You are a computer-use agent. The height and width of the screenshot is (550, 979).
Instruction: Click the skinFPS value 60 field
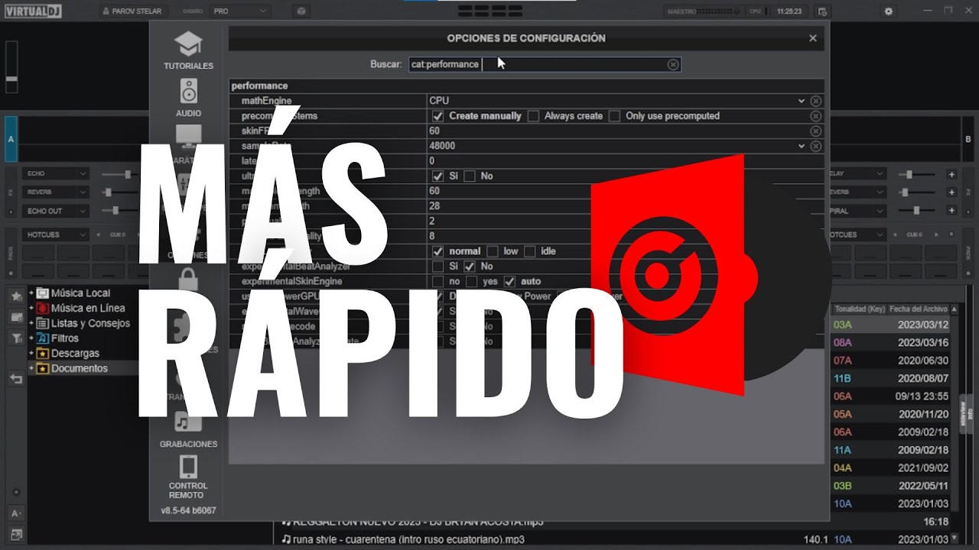tap(616, 131)
